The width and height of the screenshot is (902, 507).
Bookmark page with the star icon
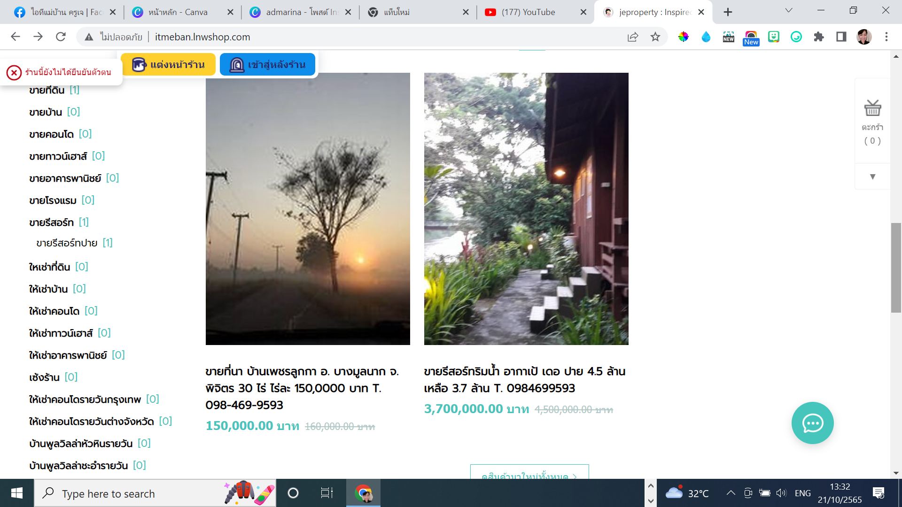[655, 37]
